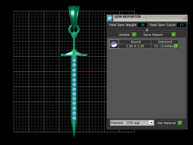Click the sword pendant bail at top
The width and height of the screenshot is (193, 145).
coord(74,17)
